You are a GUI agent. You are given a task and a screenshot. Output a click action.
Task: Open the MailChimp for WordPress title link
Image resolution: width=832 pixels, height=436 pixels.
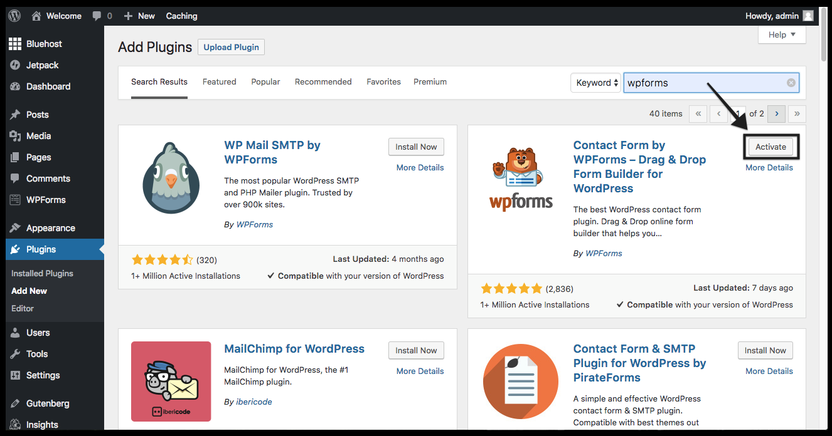pyautogui.click(x=294, y=349)
